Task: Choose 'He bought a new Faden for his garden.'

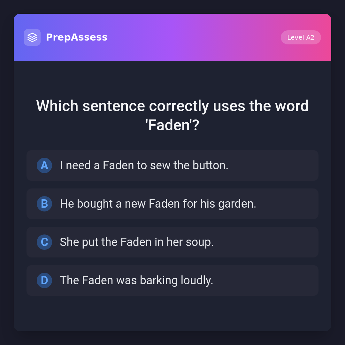Action: tap(158, 204)
